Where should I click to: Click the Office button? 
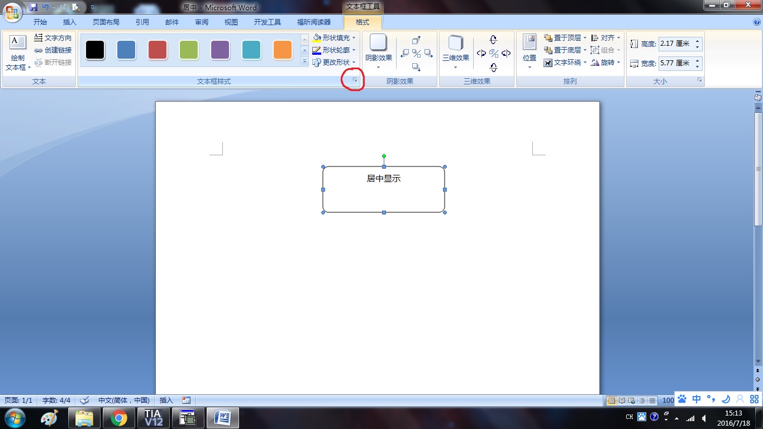[13, 12]
